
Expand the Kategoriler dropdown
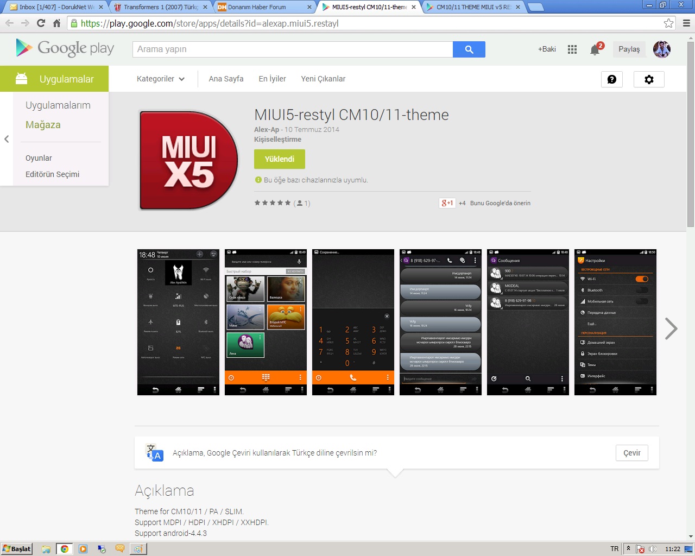tap(161, 79)
